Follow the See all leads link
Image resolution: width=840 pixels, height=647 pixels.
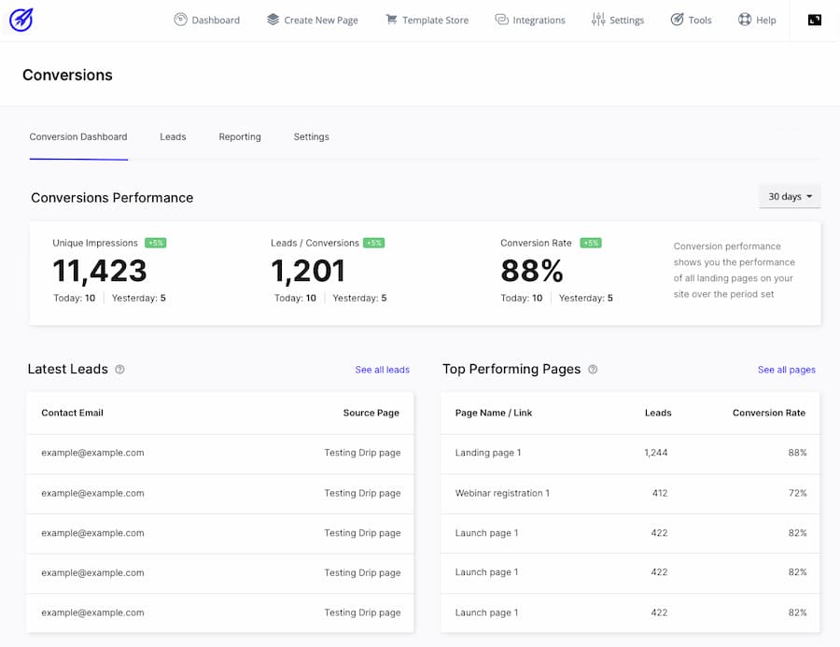click(x=382, y=370)
